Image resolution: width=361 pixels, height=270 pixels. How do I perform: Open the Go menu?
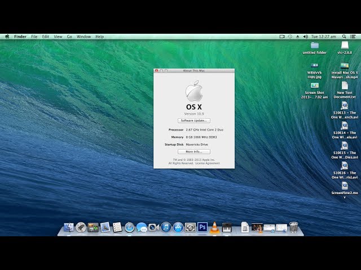(69, 37)
